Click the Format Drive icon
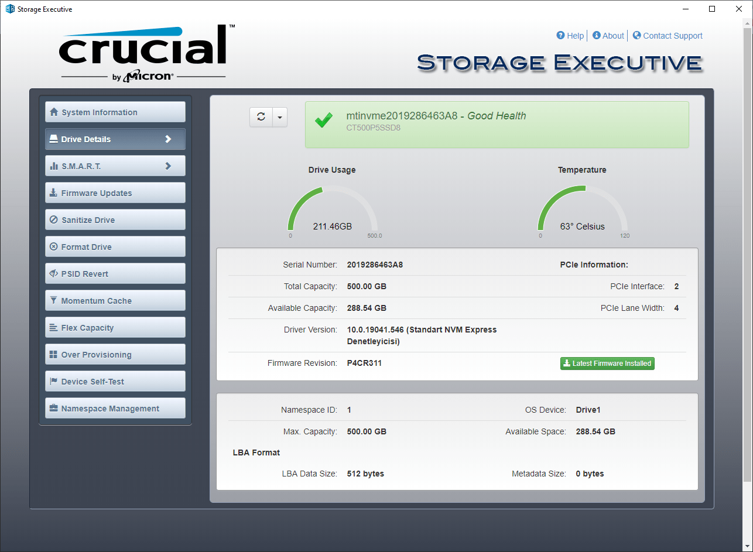Screen dimensions: 753x552 [x=54, y=247]
